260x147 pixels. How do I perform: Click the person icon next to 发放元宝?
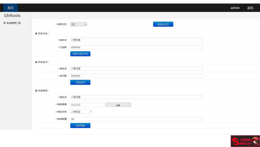tap(36, 33)
